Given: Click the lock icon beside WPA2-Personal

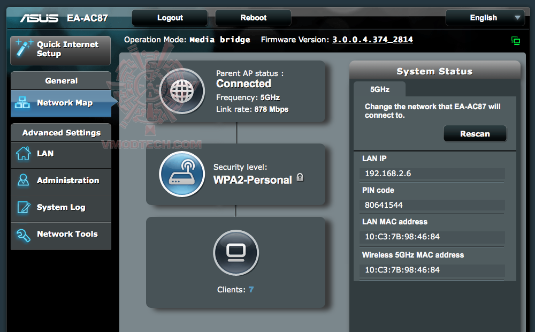Looking at the screenshot, I should 300,177.
